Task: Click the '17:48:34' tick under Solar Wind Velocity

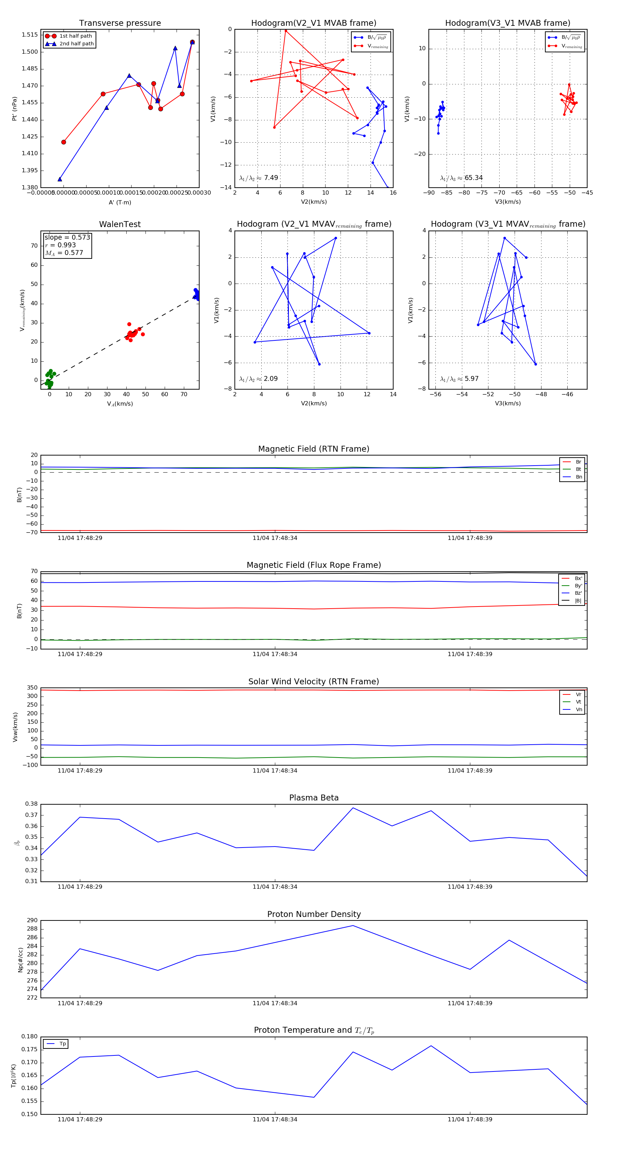Action: click(x=275, y=771)
